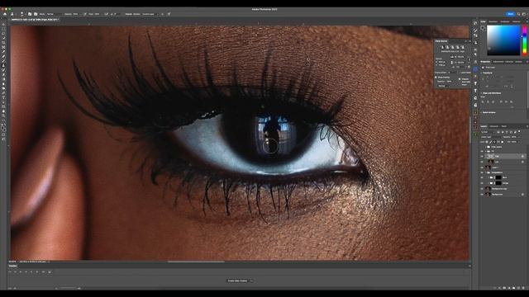Switch to the Swatches tab
Screen dimensions: 529x297
click(x=493, y=21)
